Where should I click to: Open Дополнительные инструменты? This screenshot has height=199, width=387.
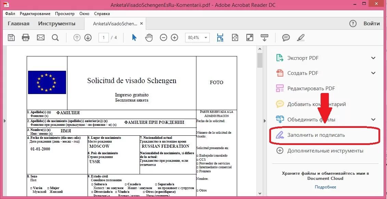[325, 151]
